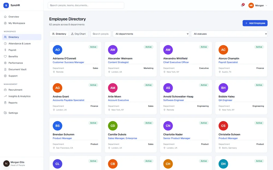The width and height of the screenshot is (273, 170).
Task: Click the AO avatar of Adrianna O'Connell
Action: click(57, 50)
